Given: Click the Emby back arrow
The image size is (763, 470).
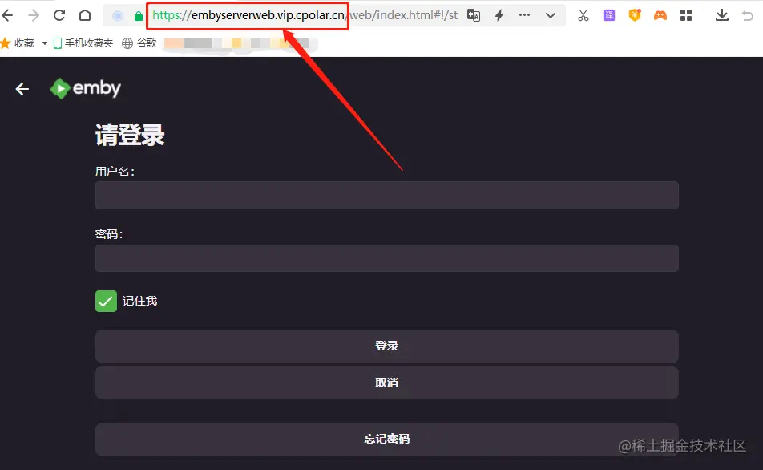Looking at the screenshot, I should coord(22,89).
